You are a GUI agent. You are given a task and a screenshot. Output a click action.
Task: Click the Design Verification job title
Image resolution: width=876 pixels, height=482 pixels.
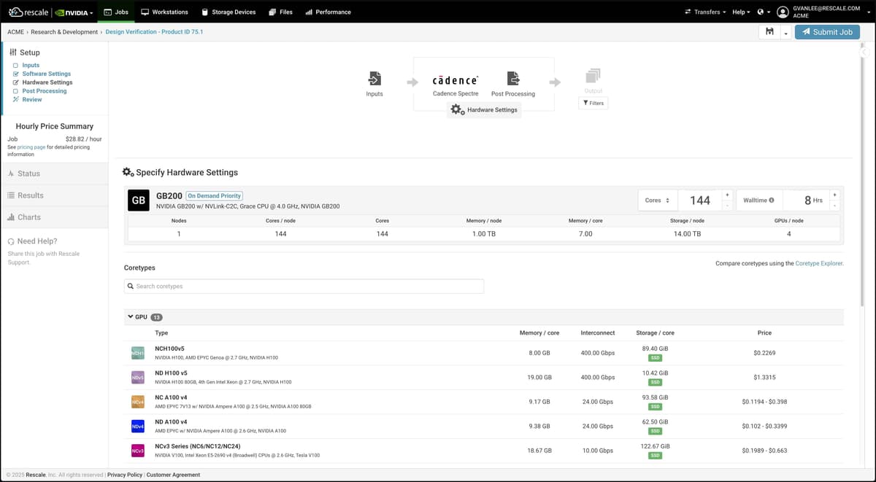[x=154, y=32]
